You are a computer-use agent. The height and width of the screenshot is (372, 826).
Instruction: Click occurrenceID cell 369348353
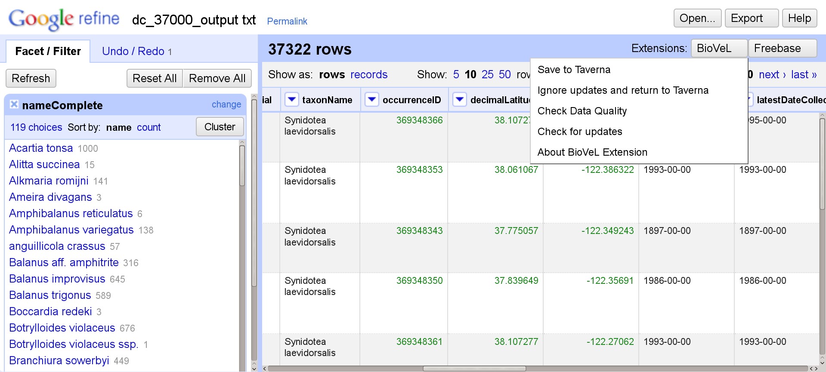[419, 169]
